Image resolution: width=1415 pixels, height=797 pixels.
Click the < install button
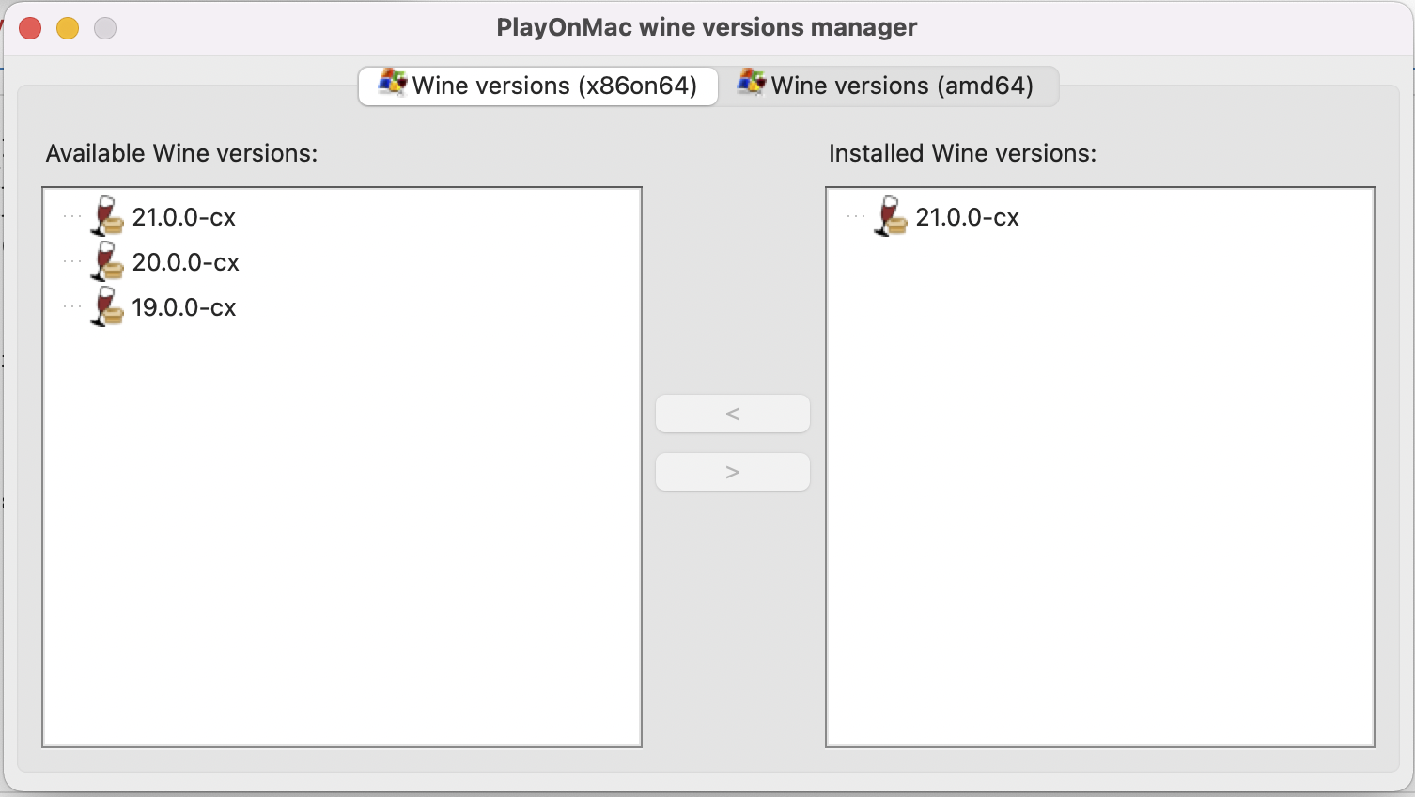click(x=732, y=414)
